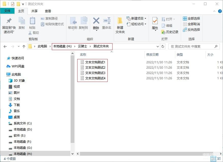
Task: Collapse the ribbon with the chevron
Action: (x=214, y=11)
